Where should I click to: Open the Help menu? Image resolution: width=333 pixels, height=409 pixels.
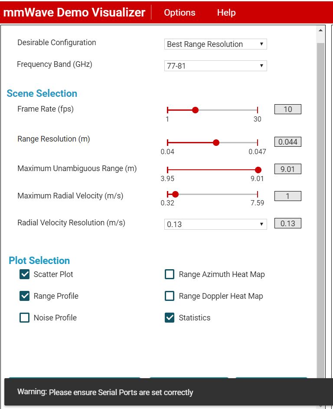tap(226, 13)
